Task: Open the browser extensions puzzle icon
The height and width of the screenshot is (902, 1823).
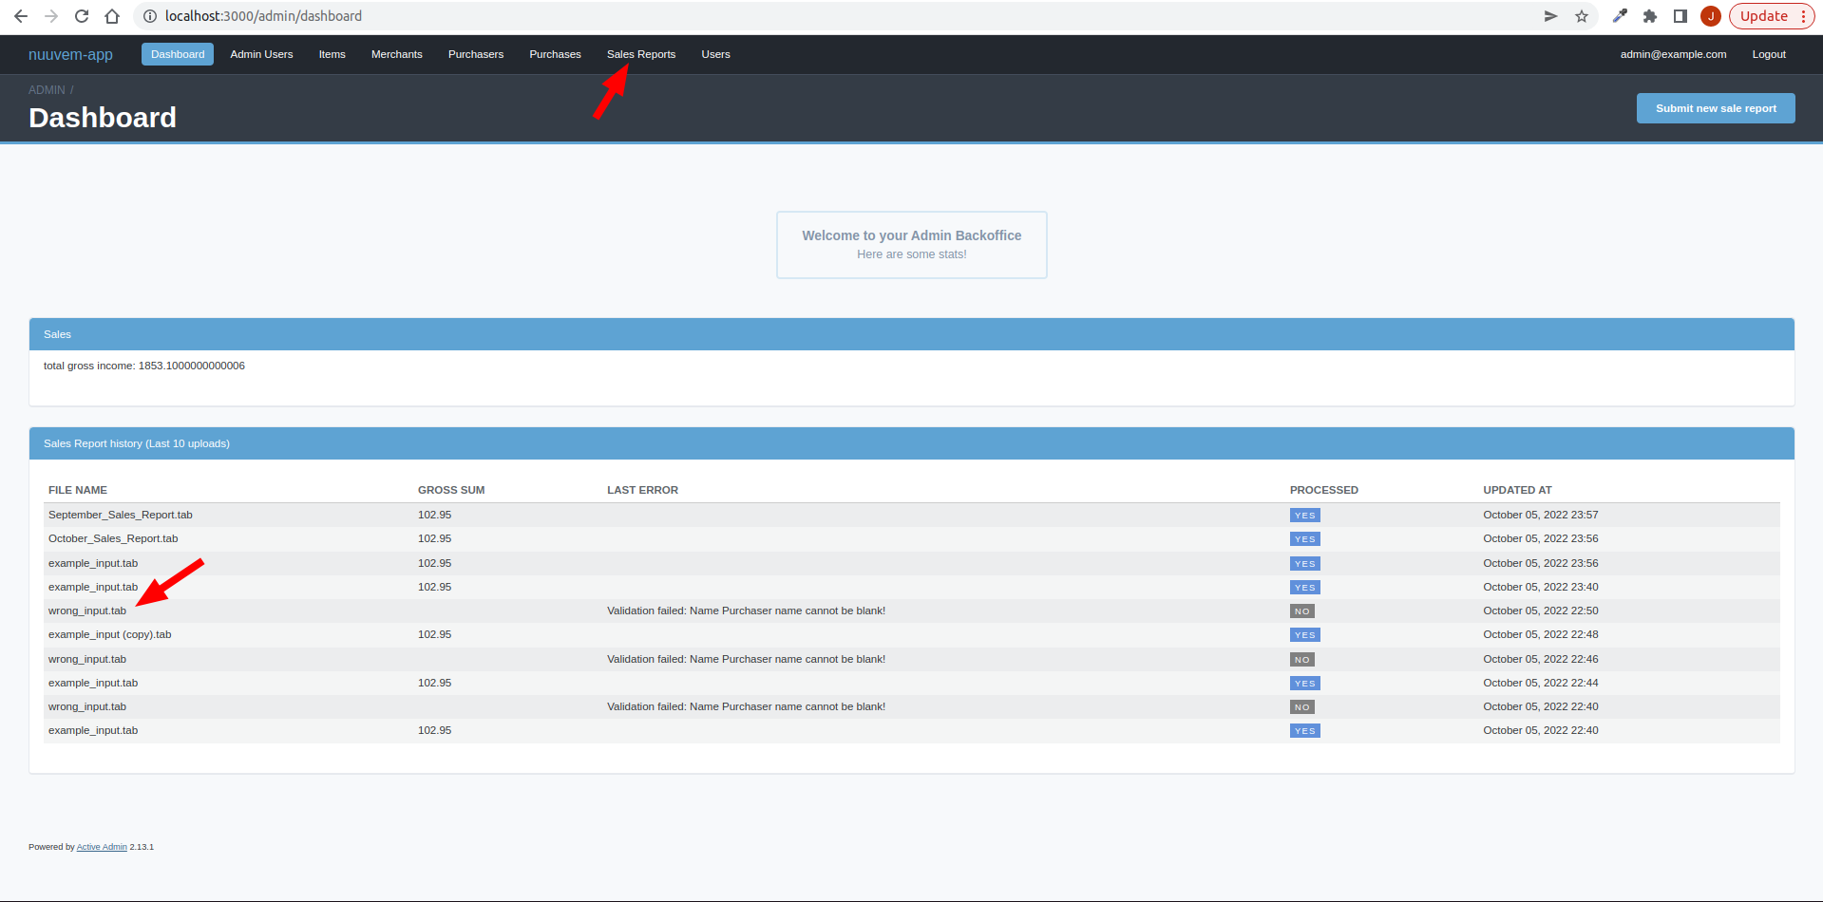Action: tap(1650, 16)
